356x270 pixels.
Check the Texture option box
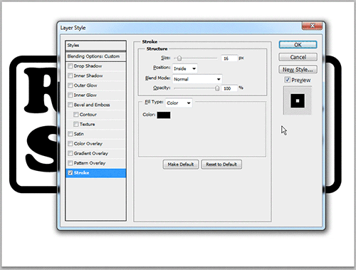pos(76,125)
